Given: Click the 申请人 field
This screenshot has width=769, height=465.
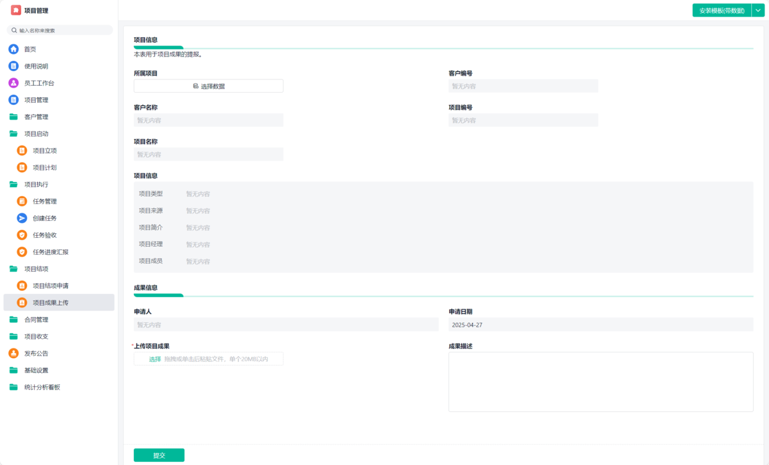Looking at the screenshot, I should click(x=286, y=325).
